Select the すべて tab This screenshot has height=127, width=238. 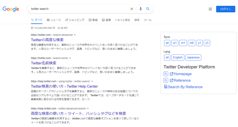(37, 20)
